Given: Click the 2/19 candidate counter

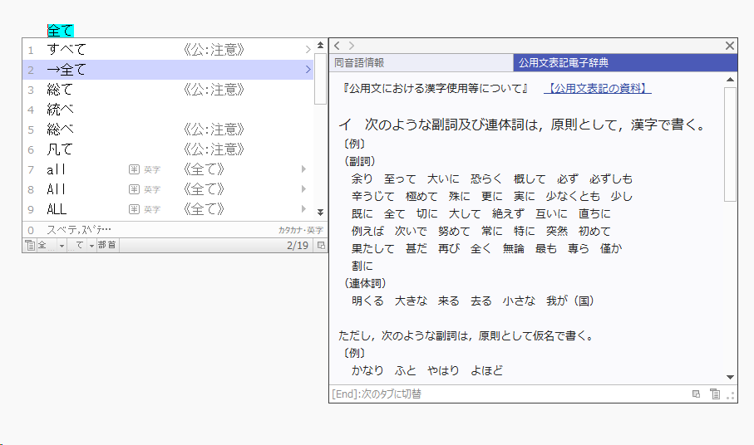Looking at the screenshot, I should point(298,245).
